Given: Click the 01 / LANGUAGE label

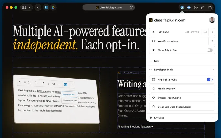Looking at the screenshot, I should point(128,73).
